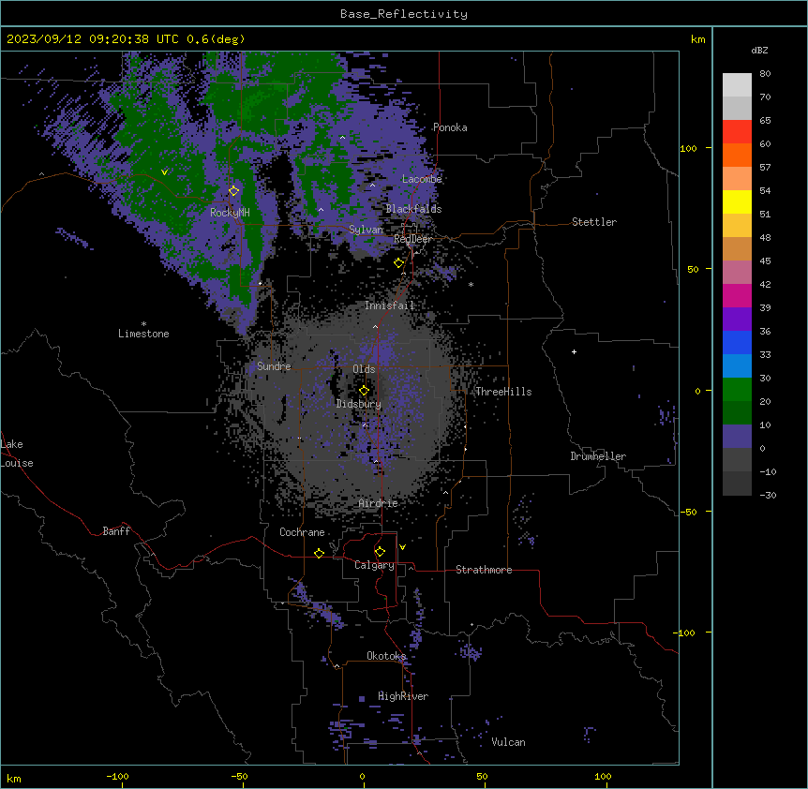Screen dimensions: 808x789
Task: Click the dBZ legend heading
Action: tap(759, 51)
